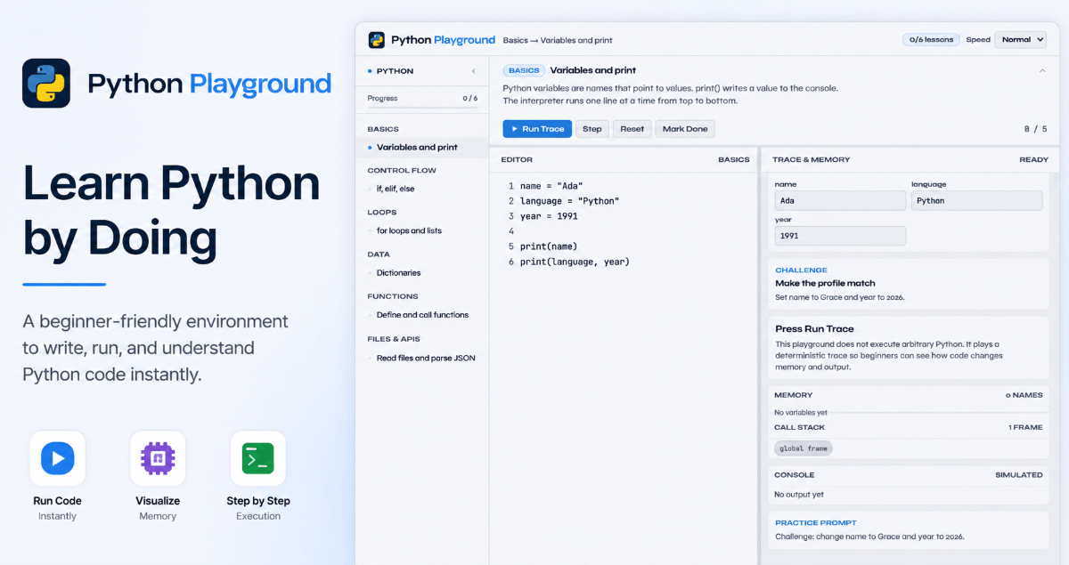The image size is (1069, 565).
Task: Run the trace with Run Trace button
Action: (537, 129)
